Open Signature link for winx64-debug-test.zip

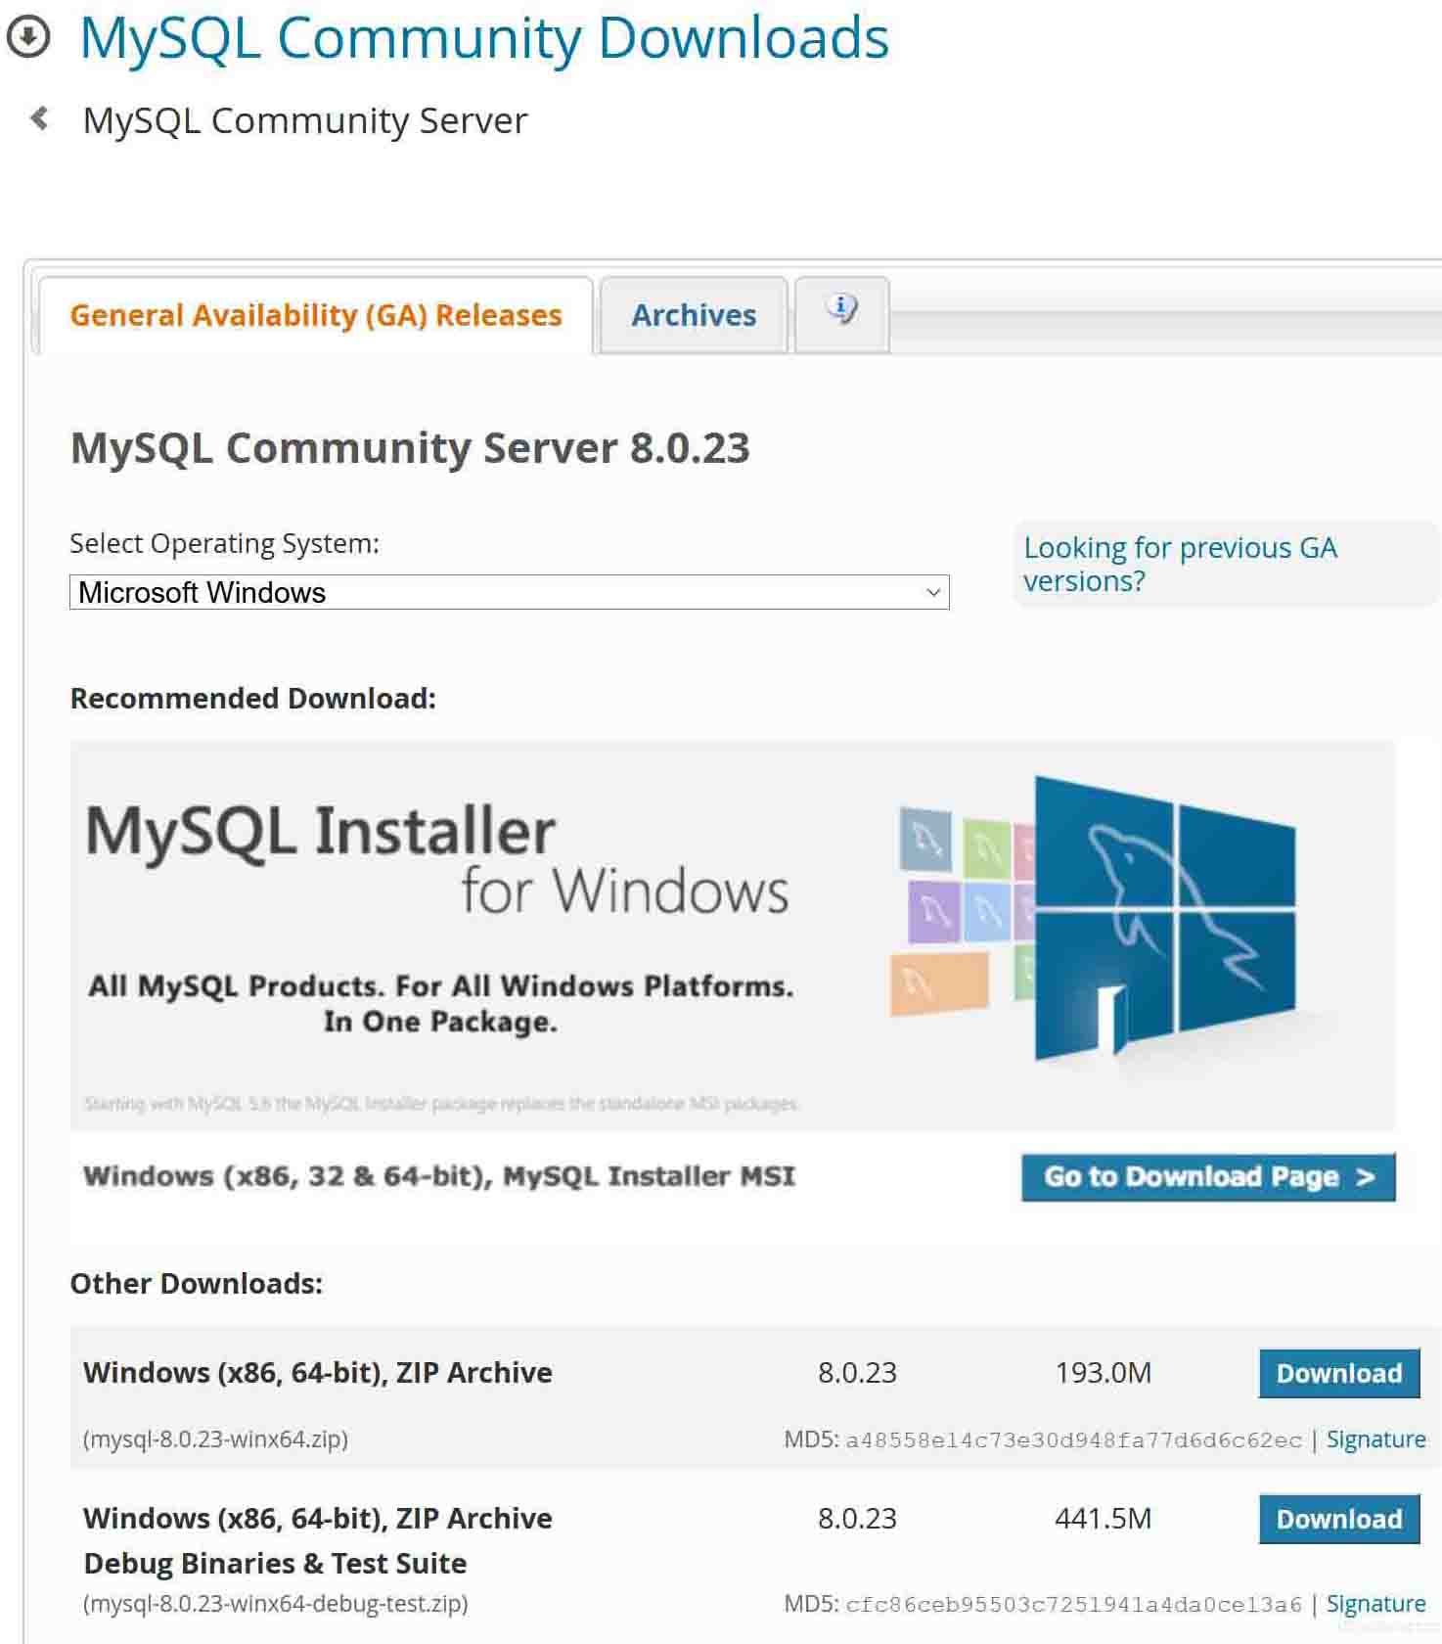click(x=1375, y=1604)
